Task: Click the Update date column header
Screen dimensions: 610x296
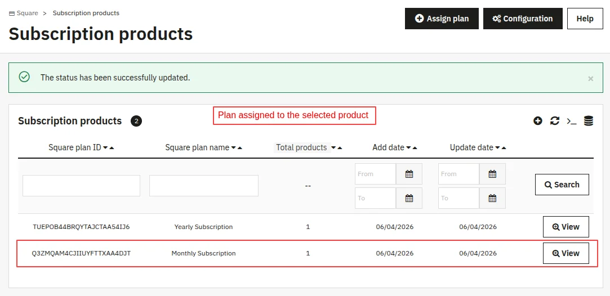Action: (471, 147)
